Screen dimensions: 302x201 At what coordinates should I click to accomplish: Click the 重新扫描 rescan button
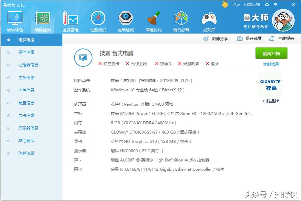pos(271,53)
